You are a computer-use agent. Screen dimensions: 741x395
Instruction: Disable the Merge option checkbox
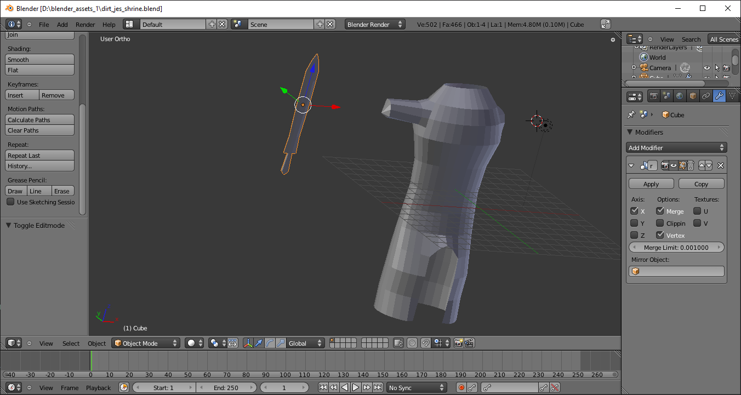pyautogui.click(x=660, y=211)
